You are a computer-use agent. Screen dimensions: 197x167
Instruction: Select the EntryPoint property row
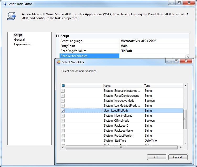point(124,46)
